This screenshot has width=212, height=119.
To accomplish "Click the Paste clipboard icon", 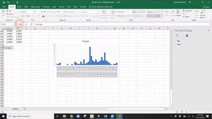I will [3, 13].
